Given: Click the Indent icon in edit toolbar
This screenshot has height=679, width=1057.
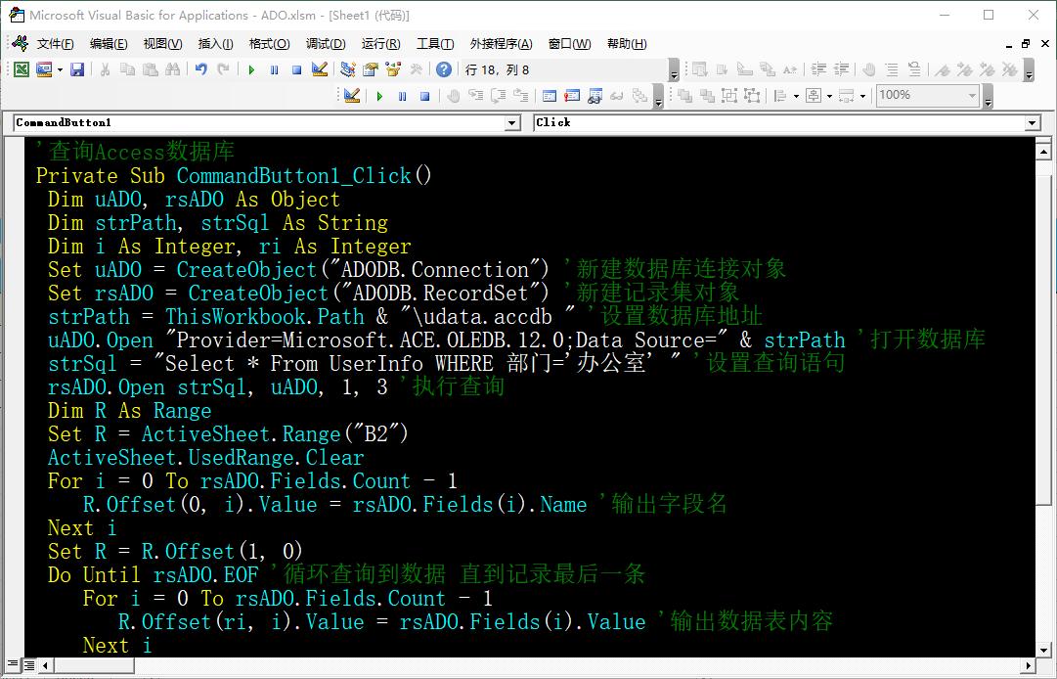Looking at the screenshot, I should coord(818,69).
